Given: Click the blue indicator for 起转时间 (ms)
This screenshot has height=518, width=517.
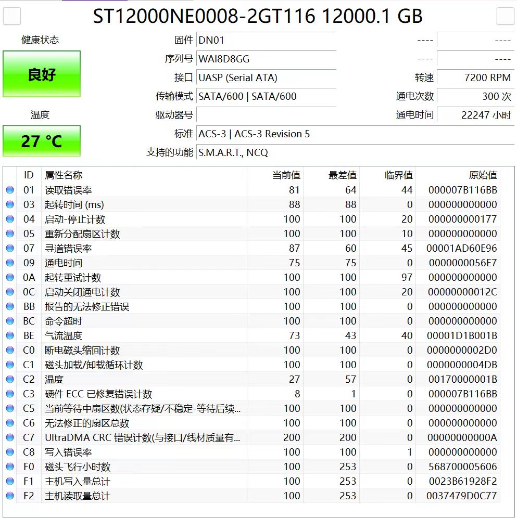Looking at the screenshot, I should 9,204.
